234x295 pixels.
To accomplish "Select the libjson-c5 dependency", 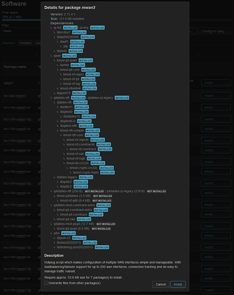I will point(64,238).
